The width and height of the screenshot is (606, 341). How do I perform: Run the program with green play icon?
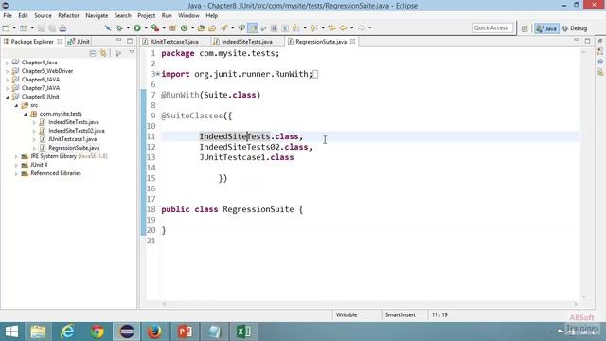(x=137, y=28)
